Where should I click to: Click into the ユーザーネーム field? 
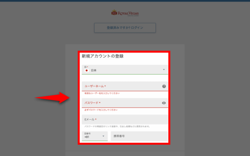tap(121, 86)
